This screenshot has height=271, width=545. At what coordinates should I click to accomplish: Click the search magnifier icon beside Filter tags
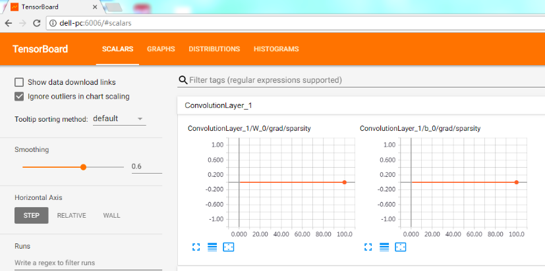coord(183,80)
